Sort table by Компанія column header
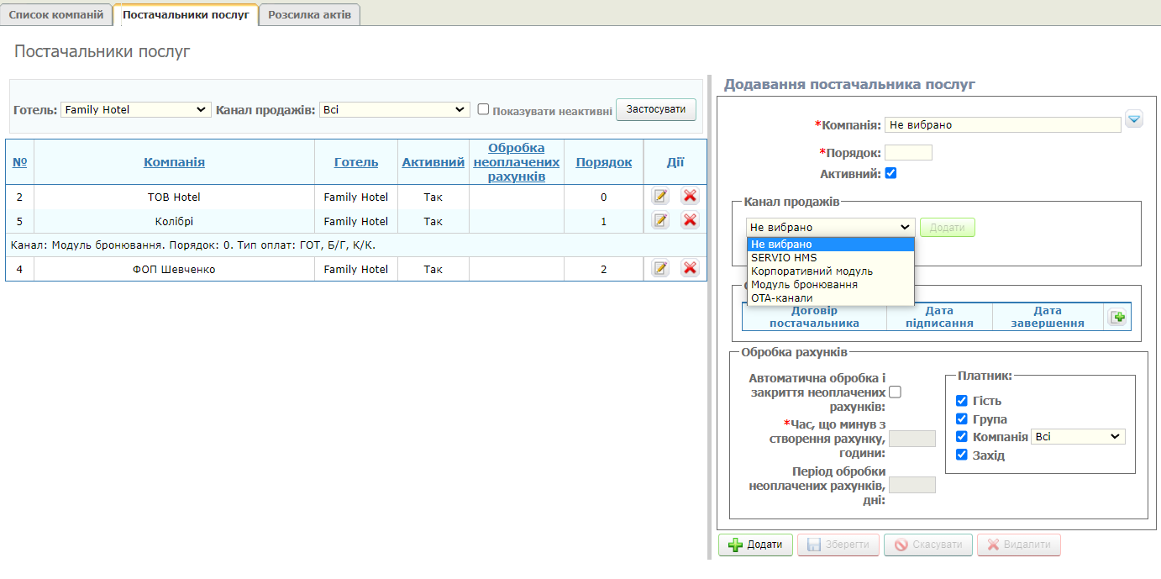1161x579 pixels. (x=174, y=162)
